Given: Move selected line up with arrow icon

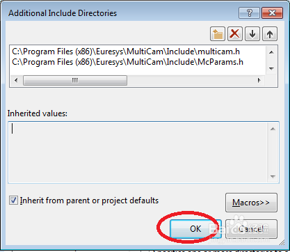Looking at the screenshot, I should coord(270,34).
